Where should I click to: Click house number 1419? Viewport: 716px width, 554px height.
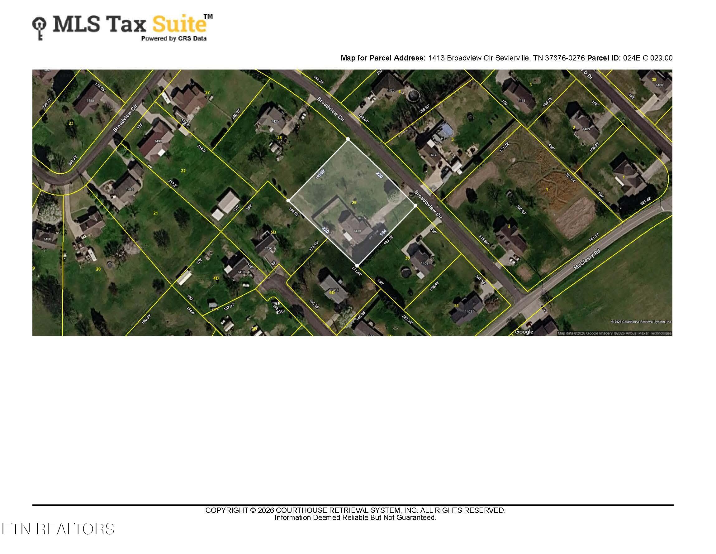241,272
